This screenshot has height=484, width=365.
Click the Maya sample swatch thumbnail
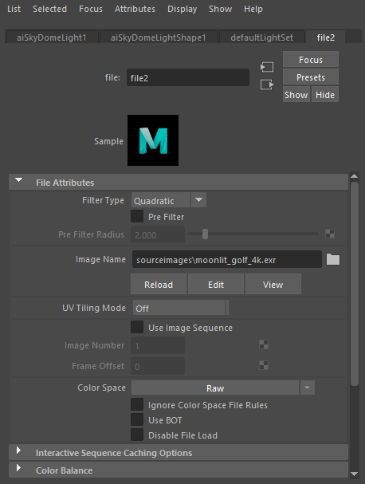[153, 140]
